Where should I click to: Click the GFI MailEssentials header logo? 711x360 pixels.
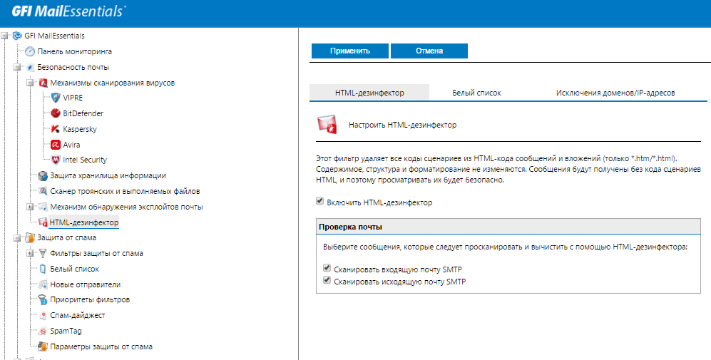[69, 11]
